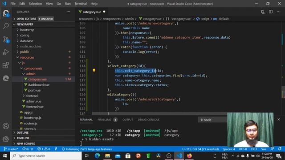Click the feedback icon in status bar
This screenshot has width=285, height=160.
click(x=272, y=149)
